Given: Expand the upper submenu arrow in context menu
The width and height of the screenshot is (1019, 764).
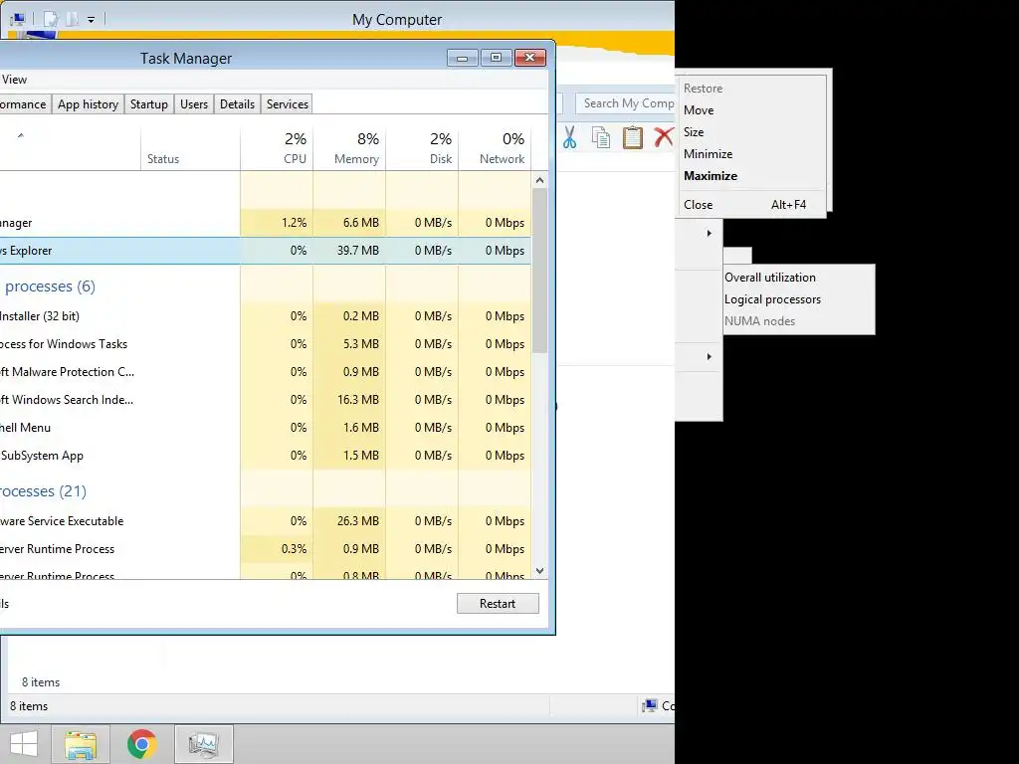Looking at the screenshot, I should [x=709, y=233].
